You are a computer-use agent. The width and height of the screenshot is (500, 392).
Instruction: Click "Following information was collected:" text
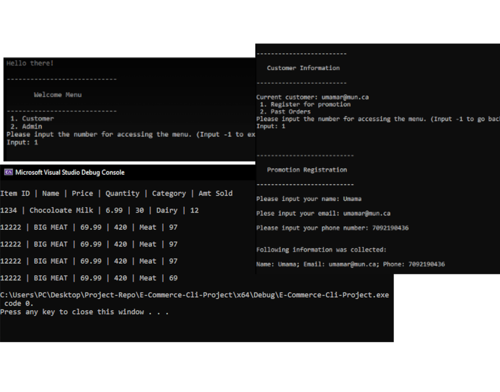coord(321,250)
